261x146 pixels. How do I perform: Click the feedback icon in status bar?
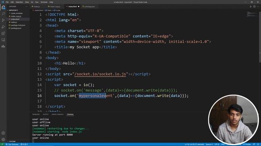click(x=254, y=144)
